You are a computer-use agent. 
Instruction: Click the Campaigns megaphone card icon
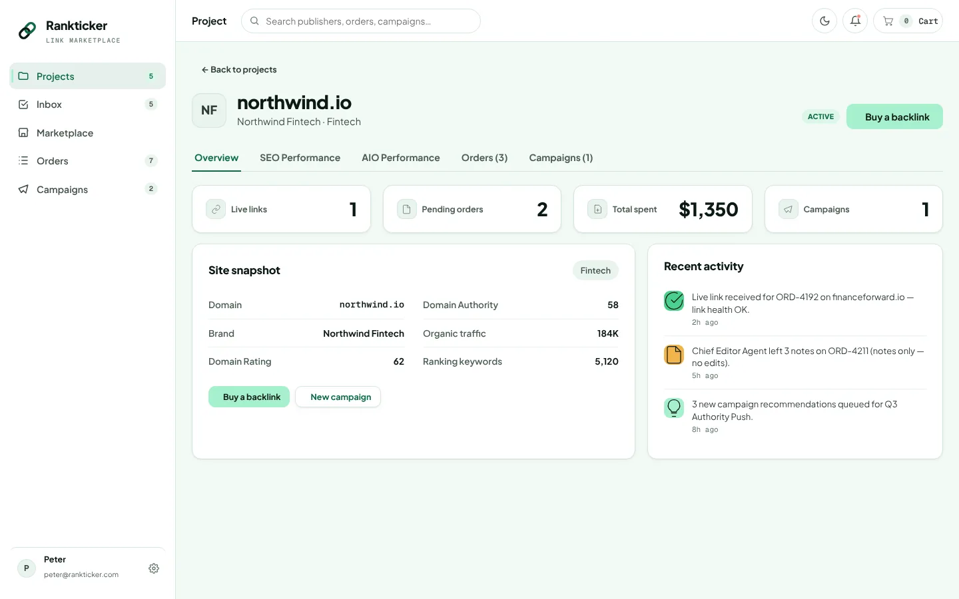pyautogui.click(x=789, y=209)
